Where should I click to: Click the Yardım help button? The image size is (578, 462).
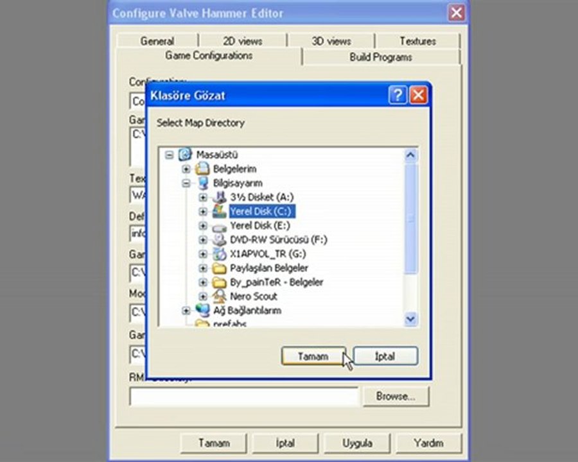[x=429, y=443]
